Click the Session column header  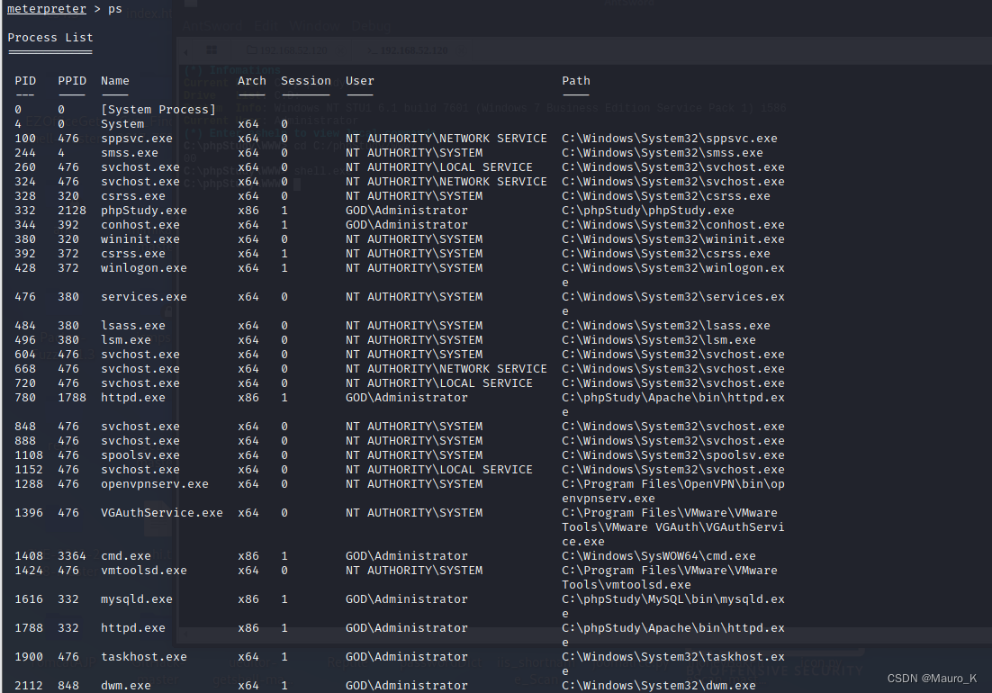click(305, 81)
